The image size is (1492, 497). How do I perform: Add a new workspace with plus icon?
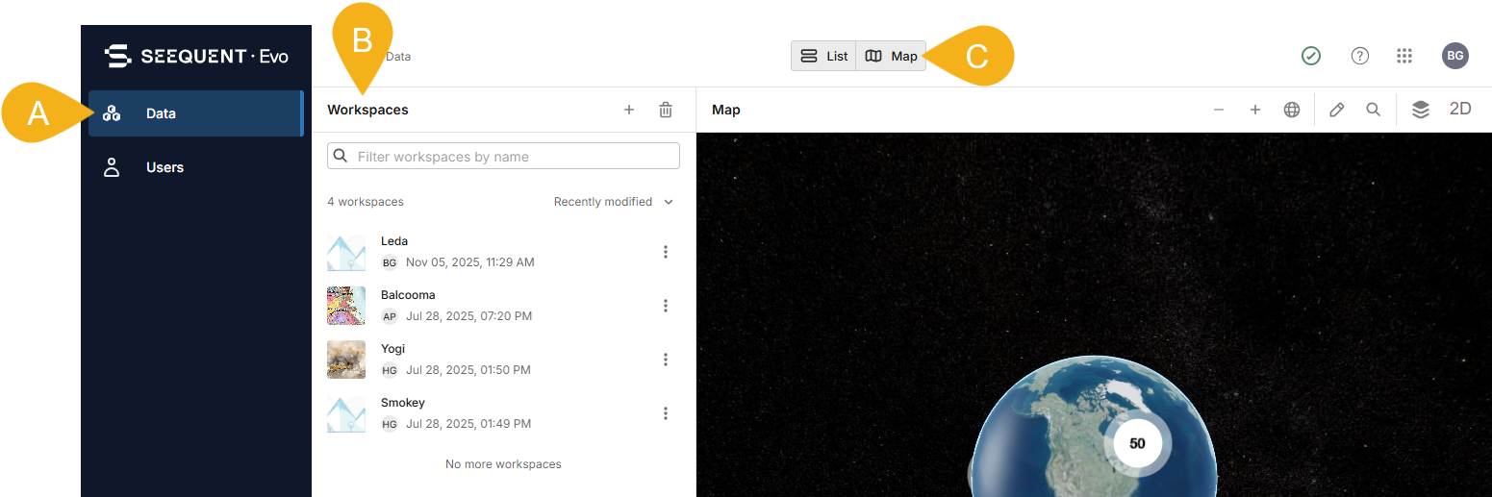tap(629, 111)
